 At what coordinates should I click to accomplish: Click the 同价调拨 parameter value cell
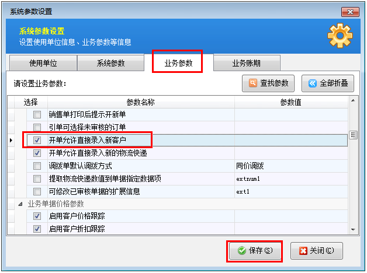[x=290, y=166]
